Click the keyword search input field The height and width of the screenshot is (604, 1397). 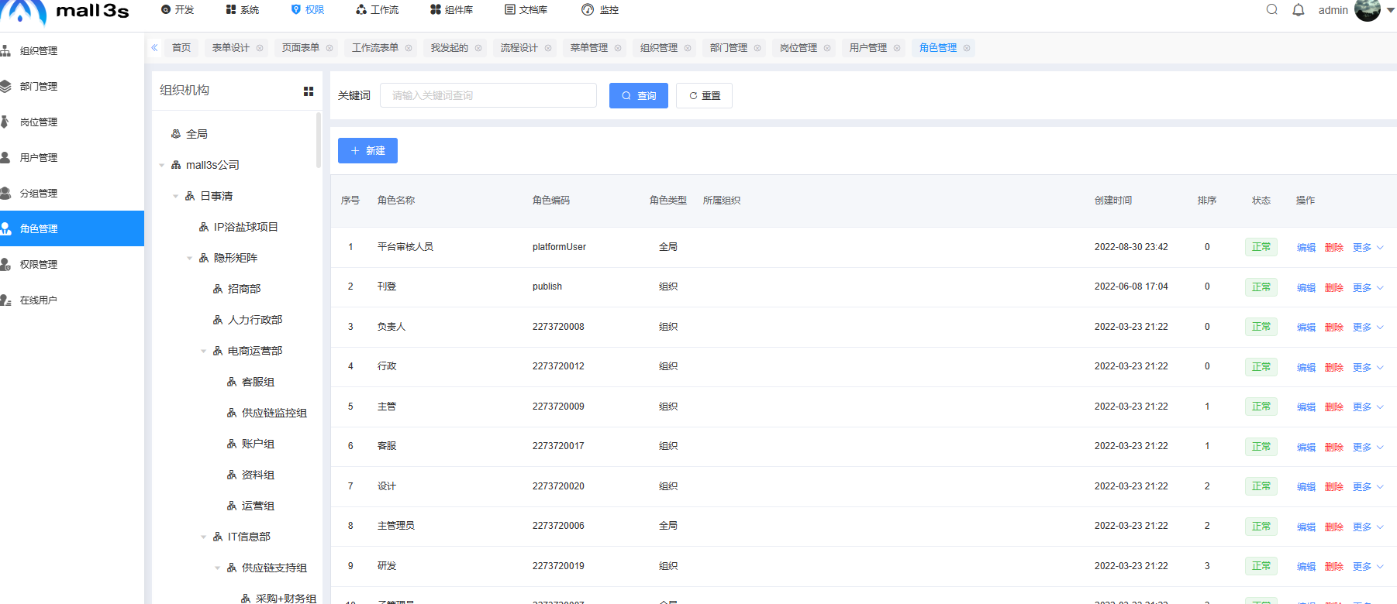tap(488, 95)
